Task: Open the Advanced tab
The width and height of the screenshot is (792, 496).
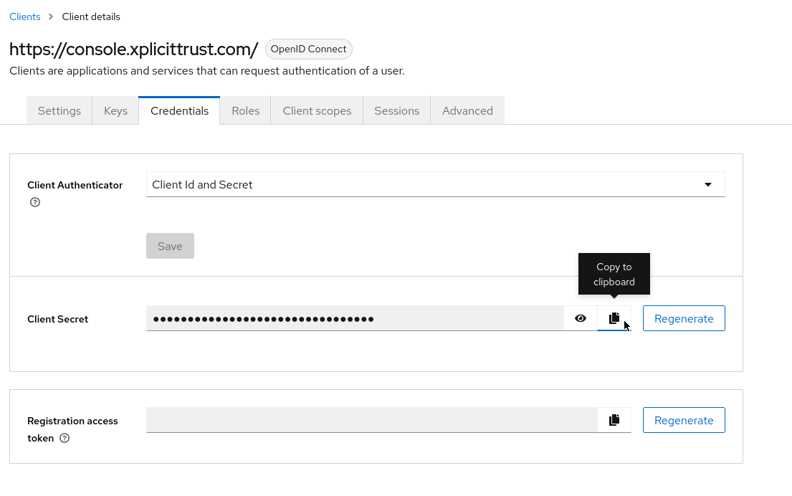Action: 467,110
